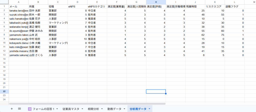Switch to the 相関分析 sheet tab
The height and width of the screenshot is (112, 256).
pyautogui.click(x=93, y=109)
